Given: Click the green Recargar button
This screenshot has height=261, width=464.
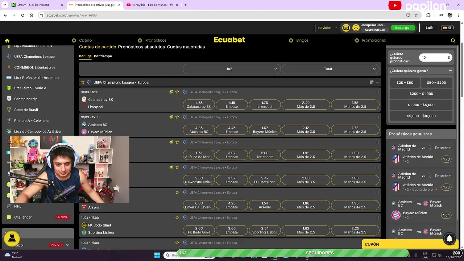Looking at the screenshot, I should coord(403,28).
